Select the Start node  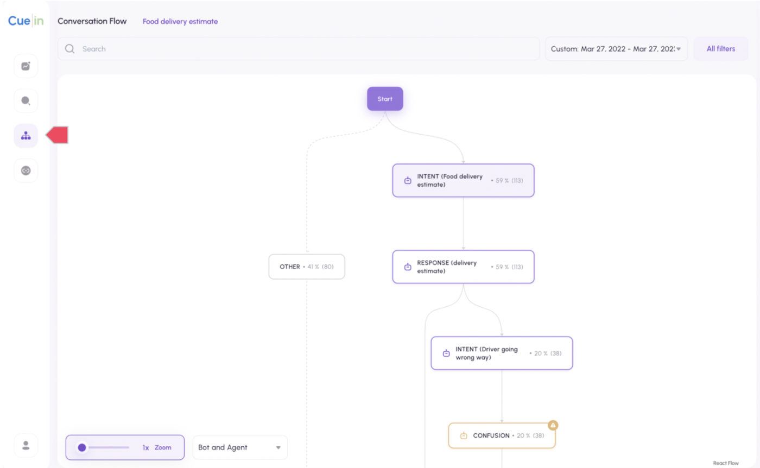(x=385, y=99)
